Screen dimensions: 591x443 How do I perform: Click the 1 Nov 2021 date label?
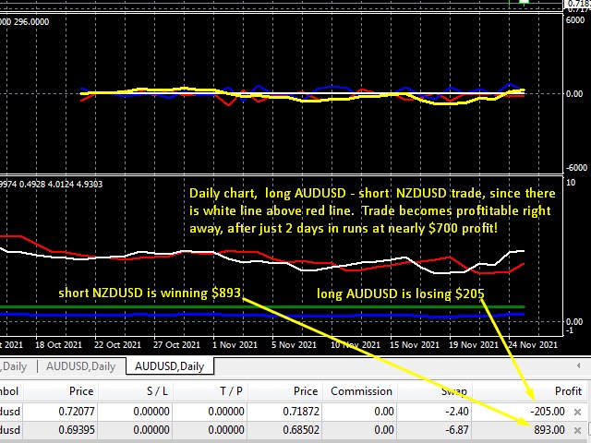pos(235,344)
